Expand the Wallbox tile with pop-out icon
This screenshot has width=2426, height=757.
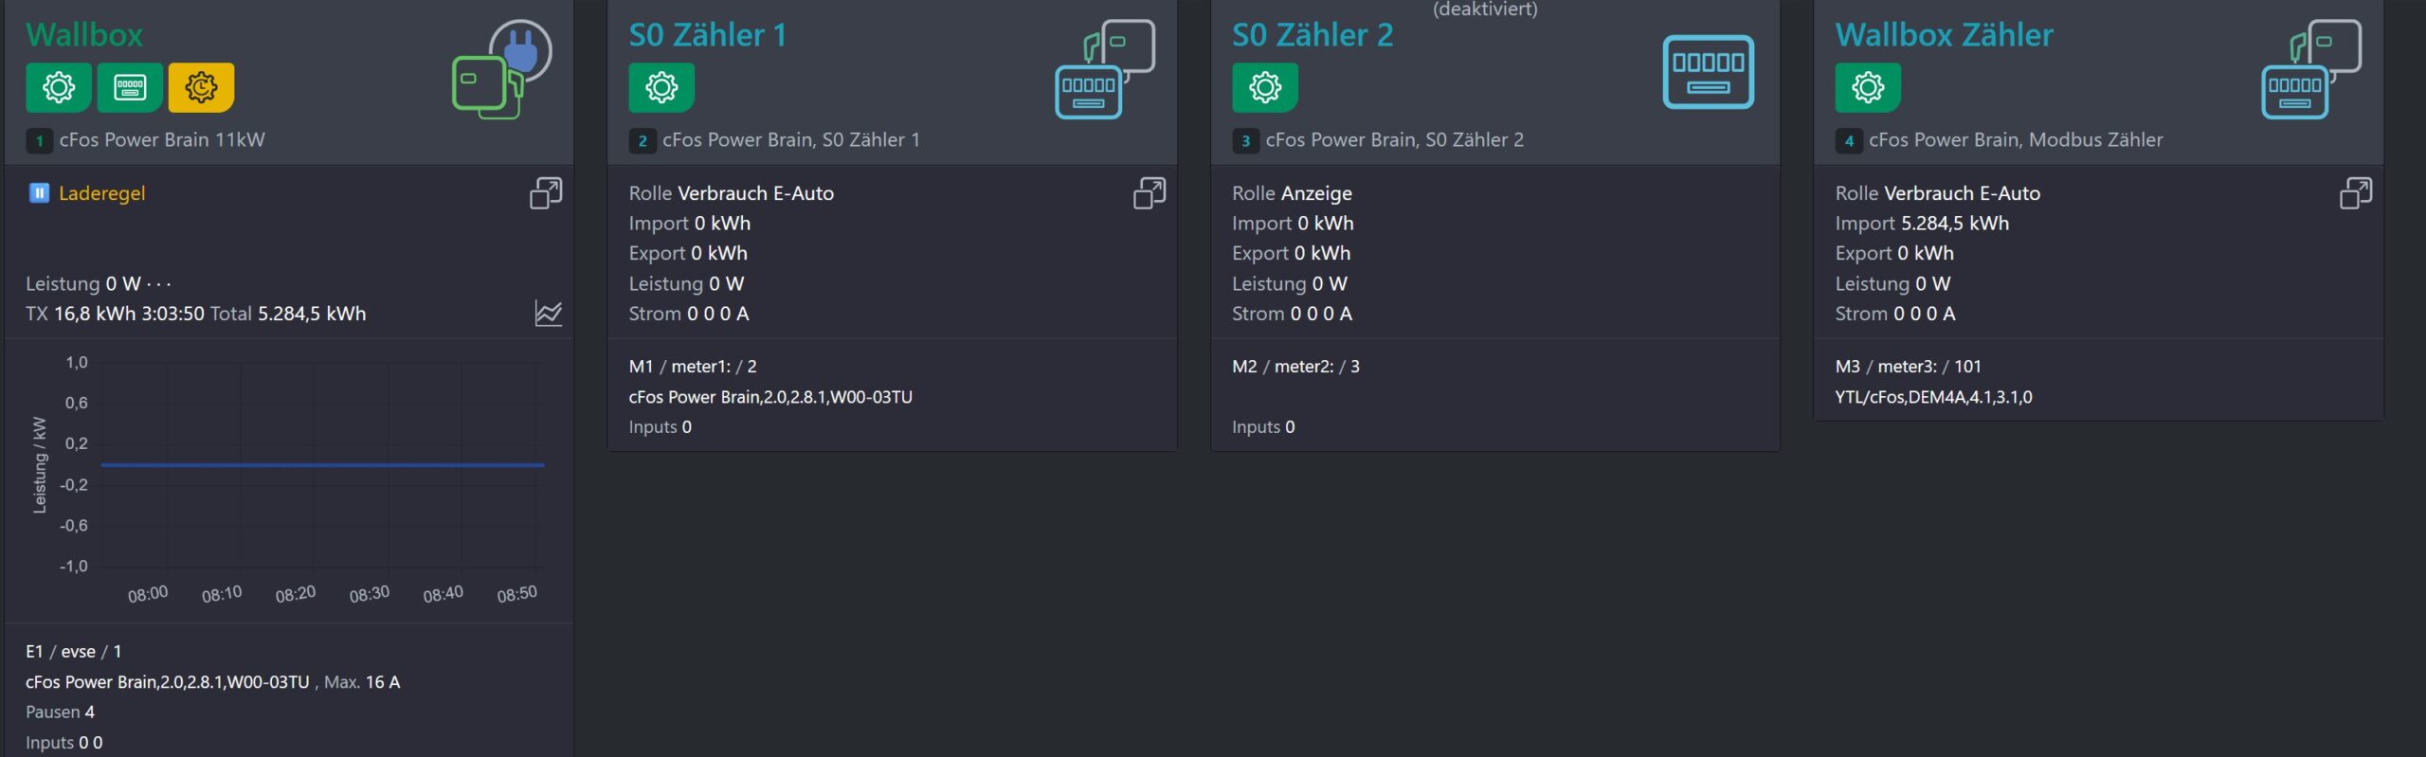point(546,193)
